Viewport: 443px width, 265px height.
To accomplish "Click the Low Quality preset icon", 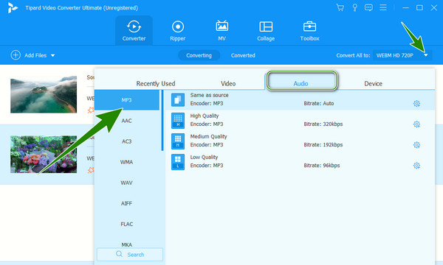I will pyautogui.click(x=178, y=162).
